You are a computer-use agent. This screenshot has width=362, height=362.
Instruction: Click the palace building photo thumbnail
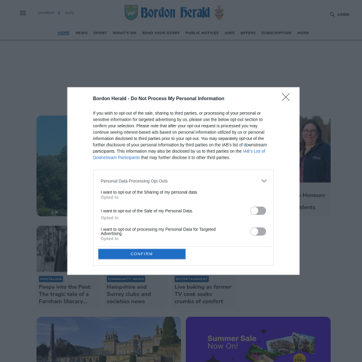coord(109,339)
